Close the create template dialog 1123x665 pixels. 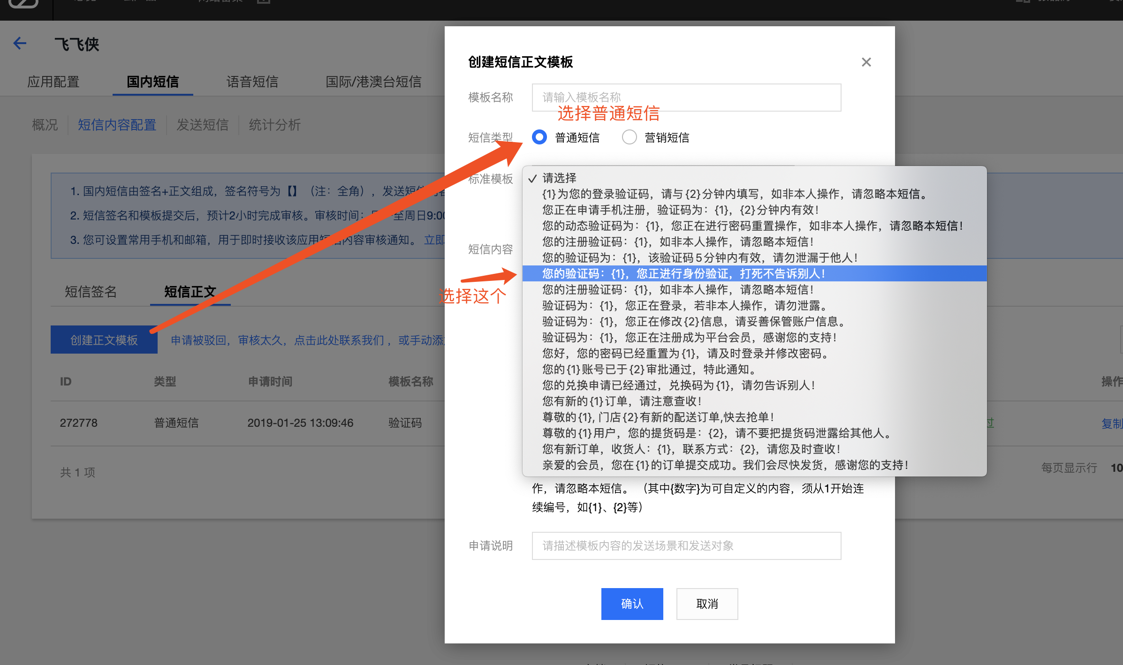(866, 62)
